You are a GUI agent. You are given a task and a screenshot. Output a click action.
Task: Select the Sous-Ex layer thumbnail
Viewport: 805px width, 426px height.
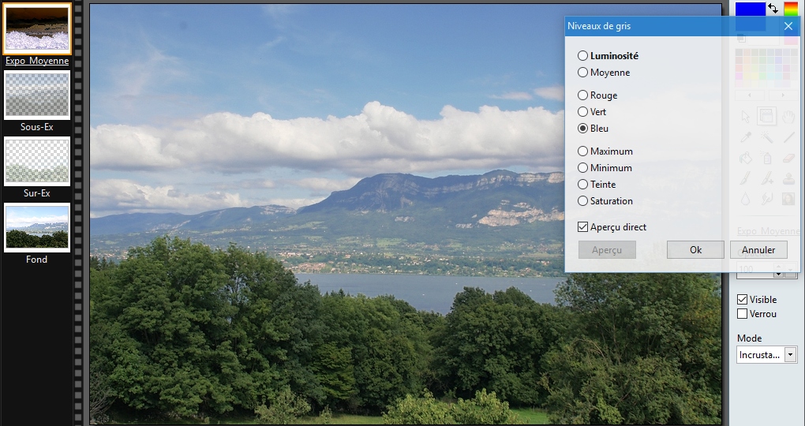pos(37,95)
